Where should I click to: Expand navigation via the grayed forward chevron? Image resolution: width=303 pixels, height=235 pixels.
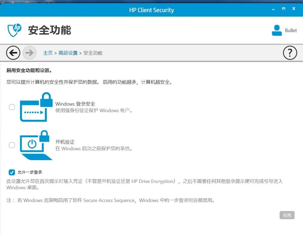[29, 53]
